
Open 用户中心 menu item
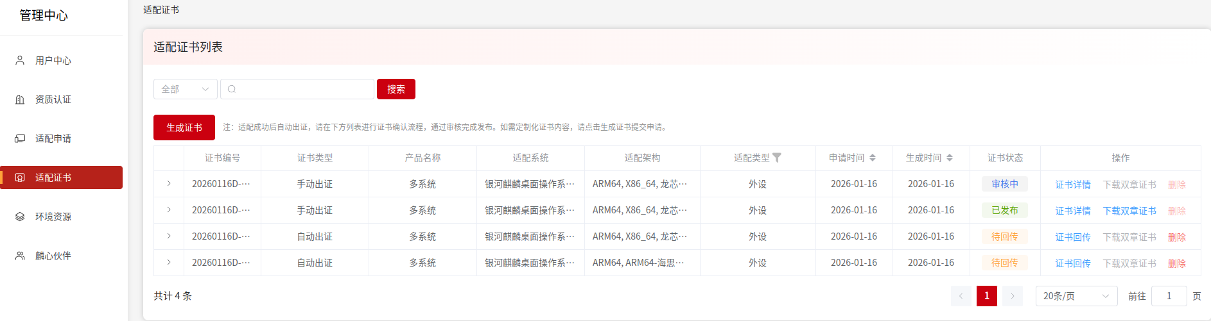pos(53,60)
